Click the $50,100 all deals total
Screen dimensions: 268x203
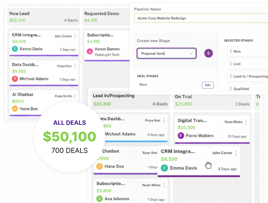pos(70,136)
